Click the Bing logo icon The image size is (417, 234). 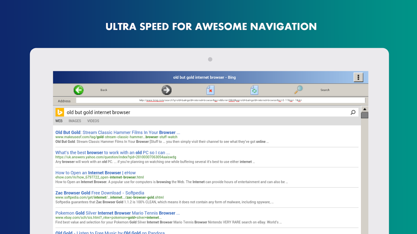(60, 112)
